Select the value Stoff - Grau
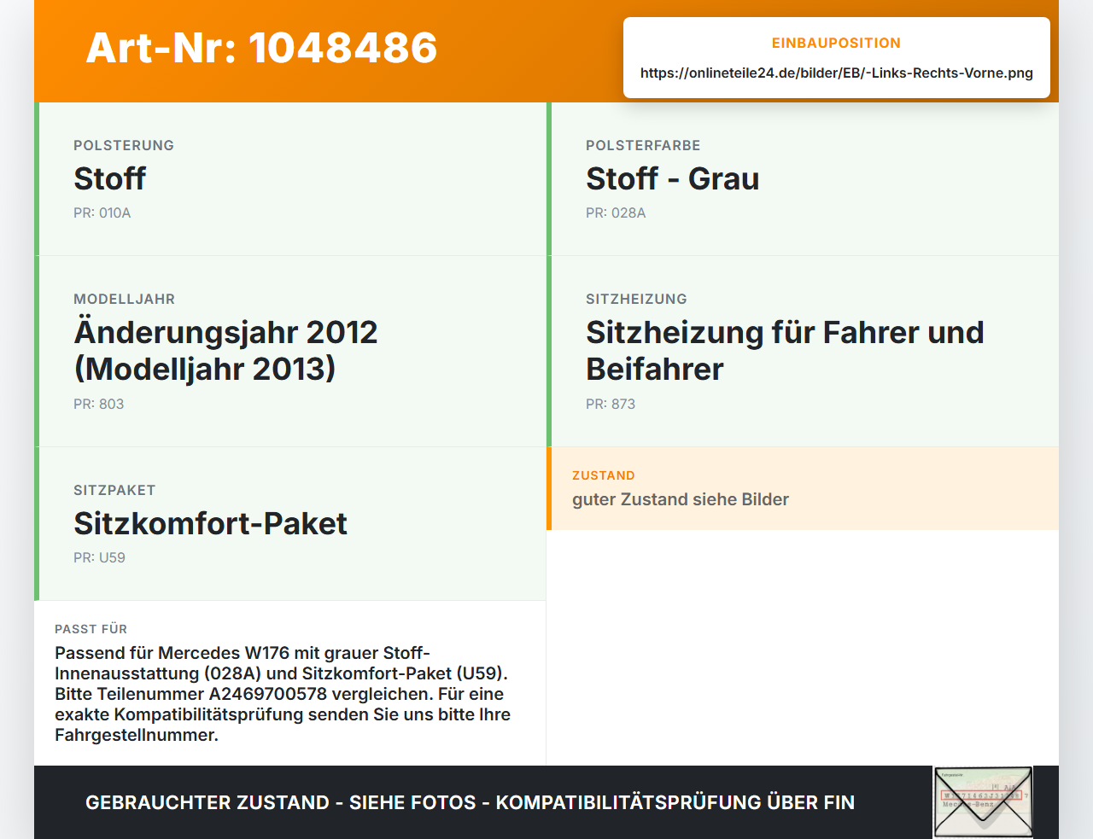 coord(672,178)
